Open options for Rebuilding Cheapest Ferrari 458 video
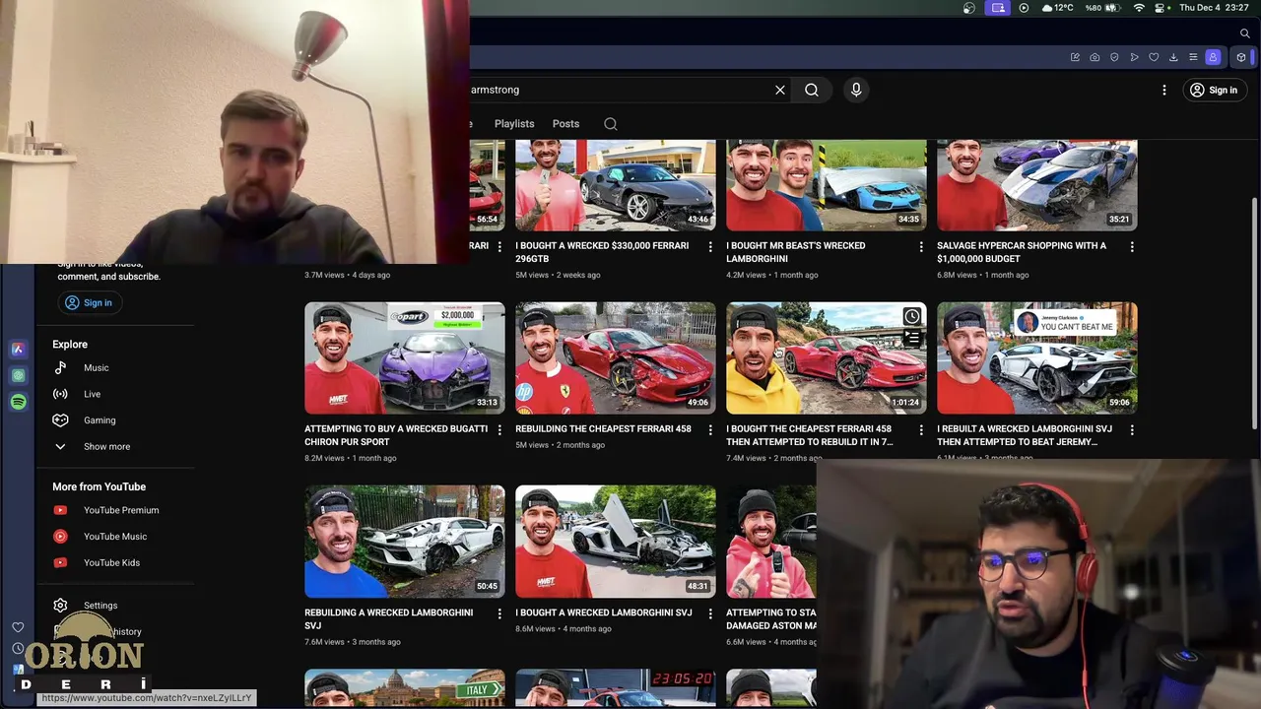 coord(710,430)
